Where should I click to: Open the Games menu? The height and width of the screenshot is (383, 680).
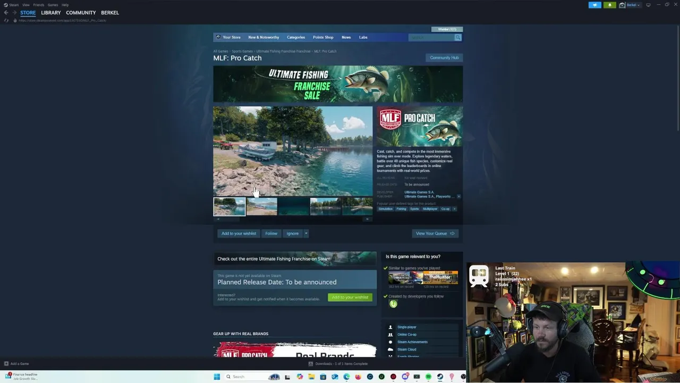[x=53, y=5]
